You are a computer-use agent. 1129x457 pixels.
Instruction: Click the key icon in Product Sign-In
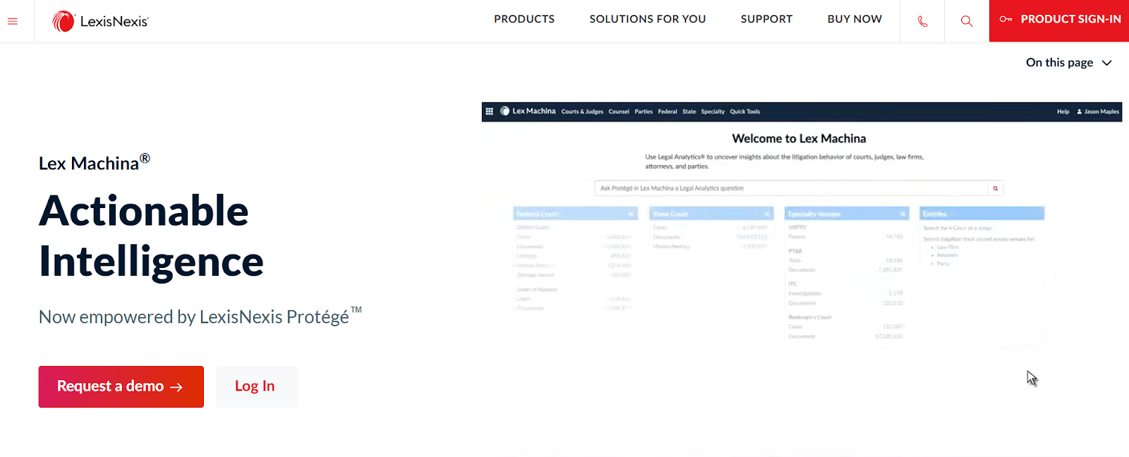[1006, 19]
